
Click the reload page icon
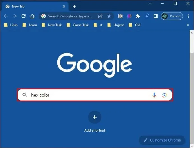pyautogui.click(x=24, y=16)
